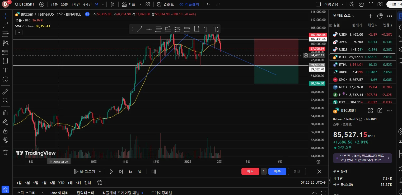Open the 트레이딩패널 tab
402x195 pixels.
pos(161,193)
